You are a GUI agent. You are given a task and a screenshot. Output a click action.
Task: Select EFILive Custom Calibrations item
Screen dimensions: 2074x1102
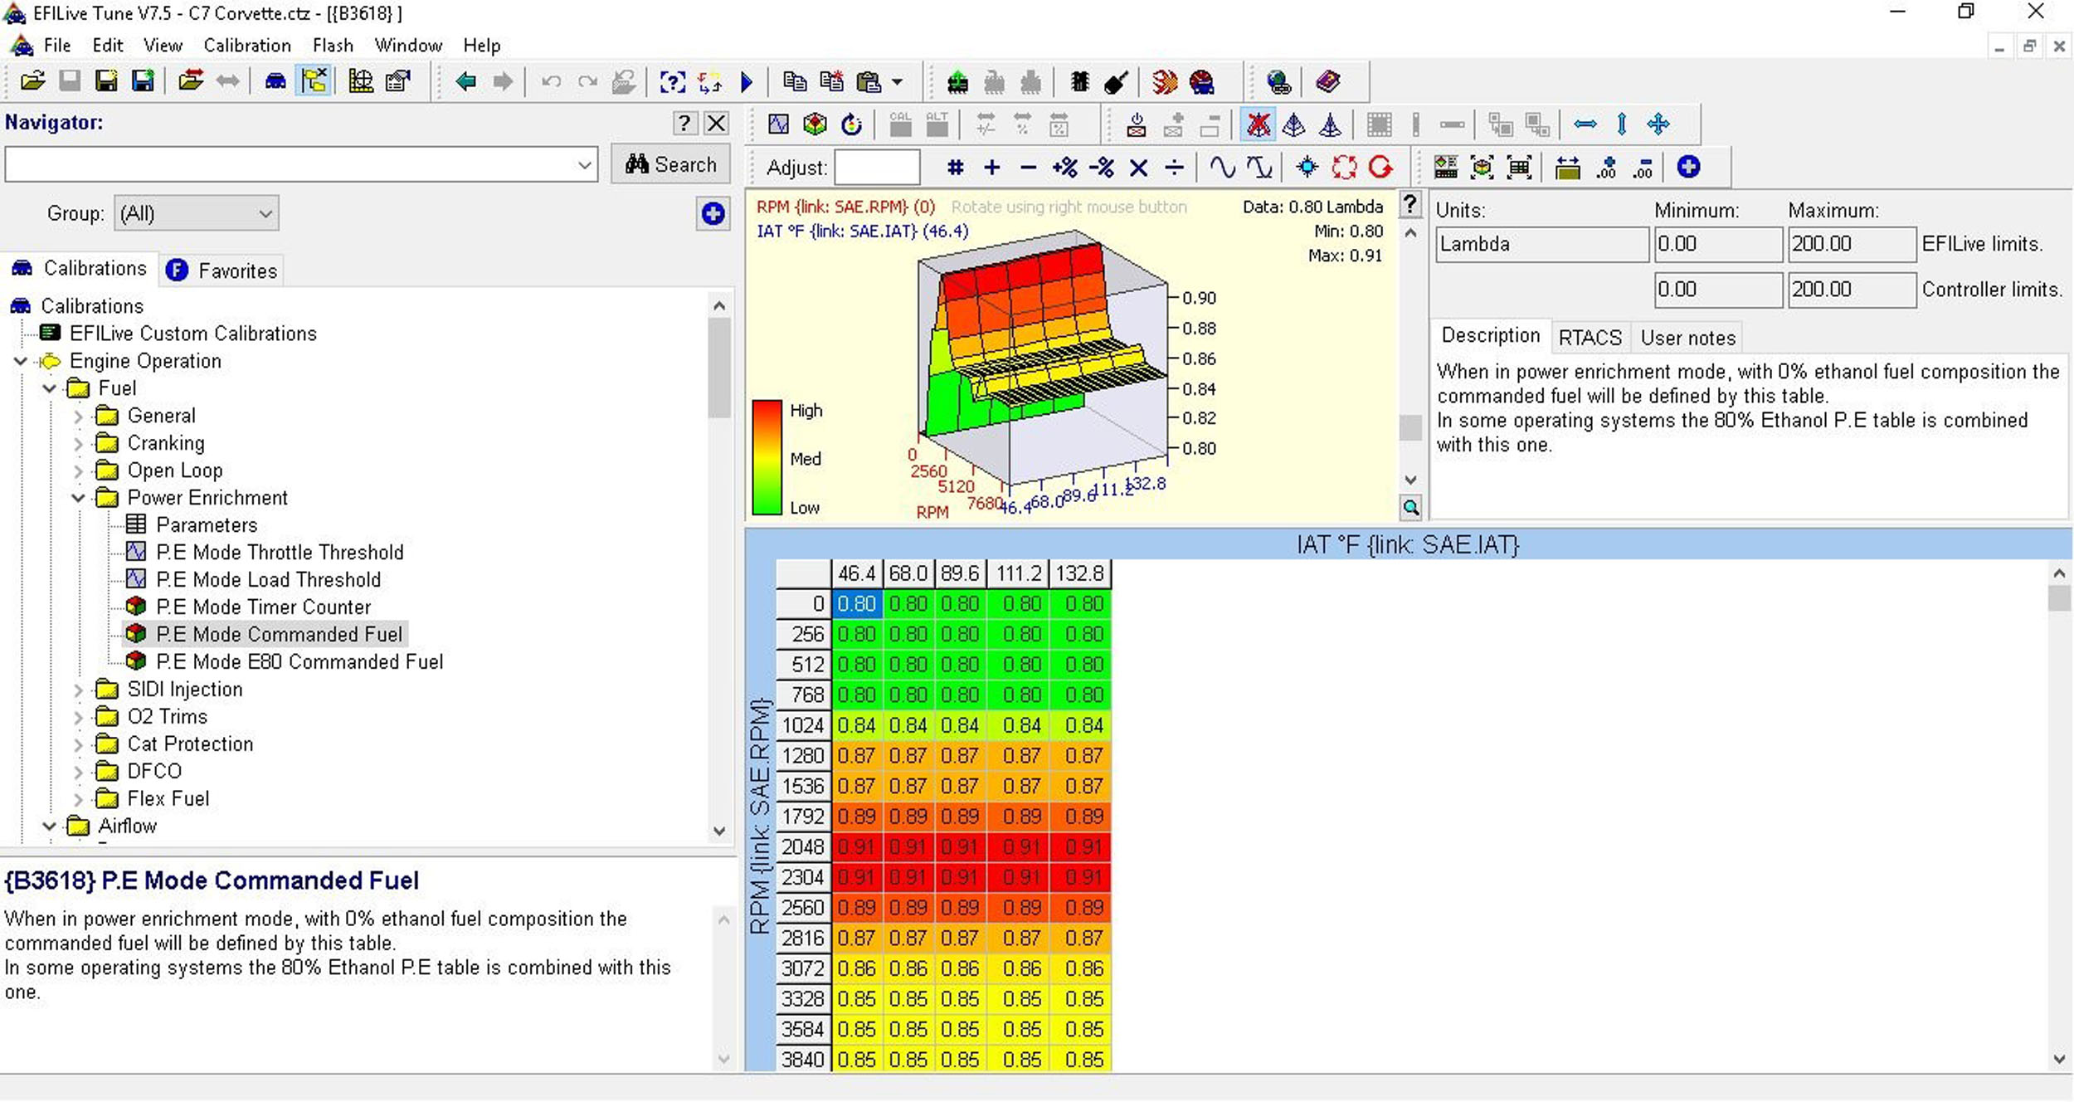point(192,334)
